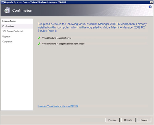Cancel the upgrade wizard
Screen dimensions: 154x125
coord(144,120)
